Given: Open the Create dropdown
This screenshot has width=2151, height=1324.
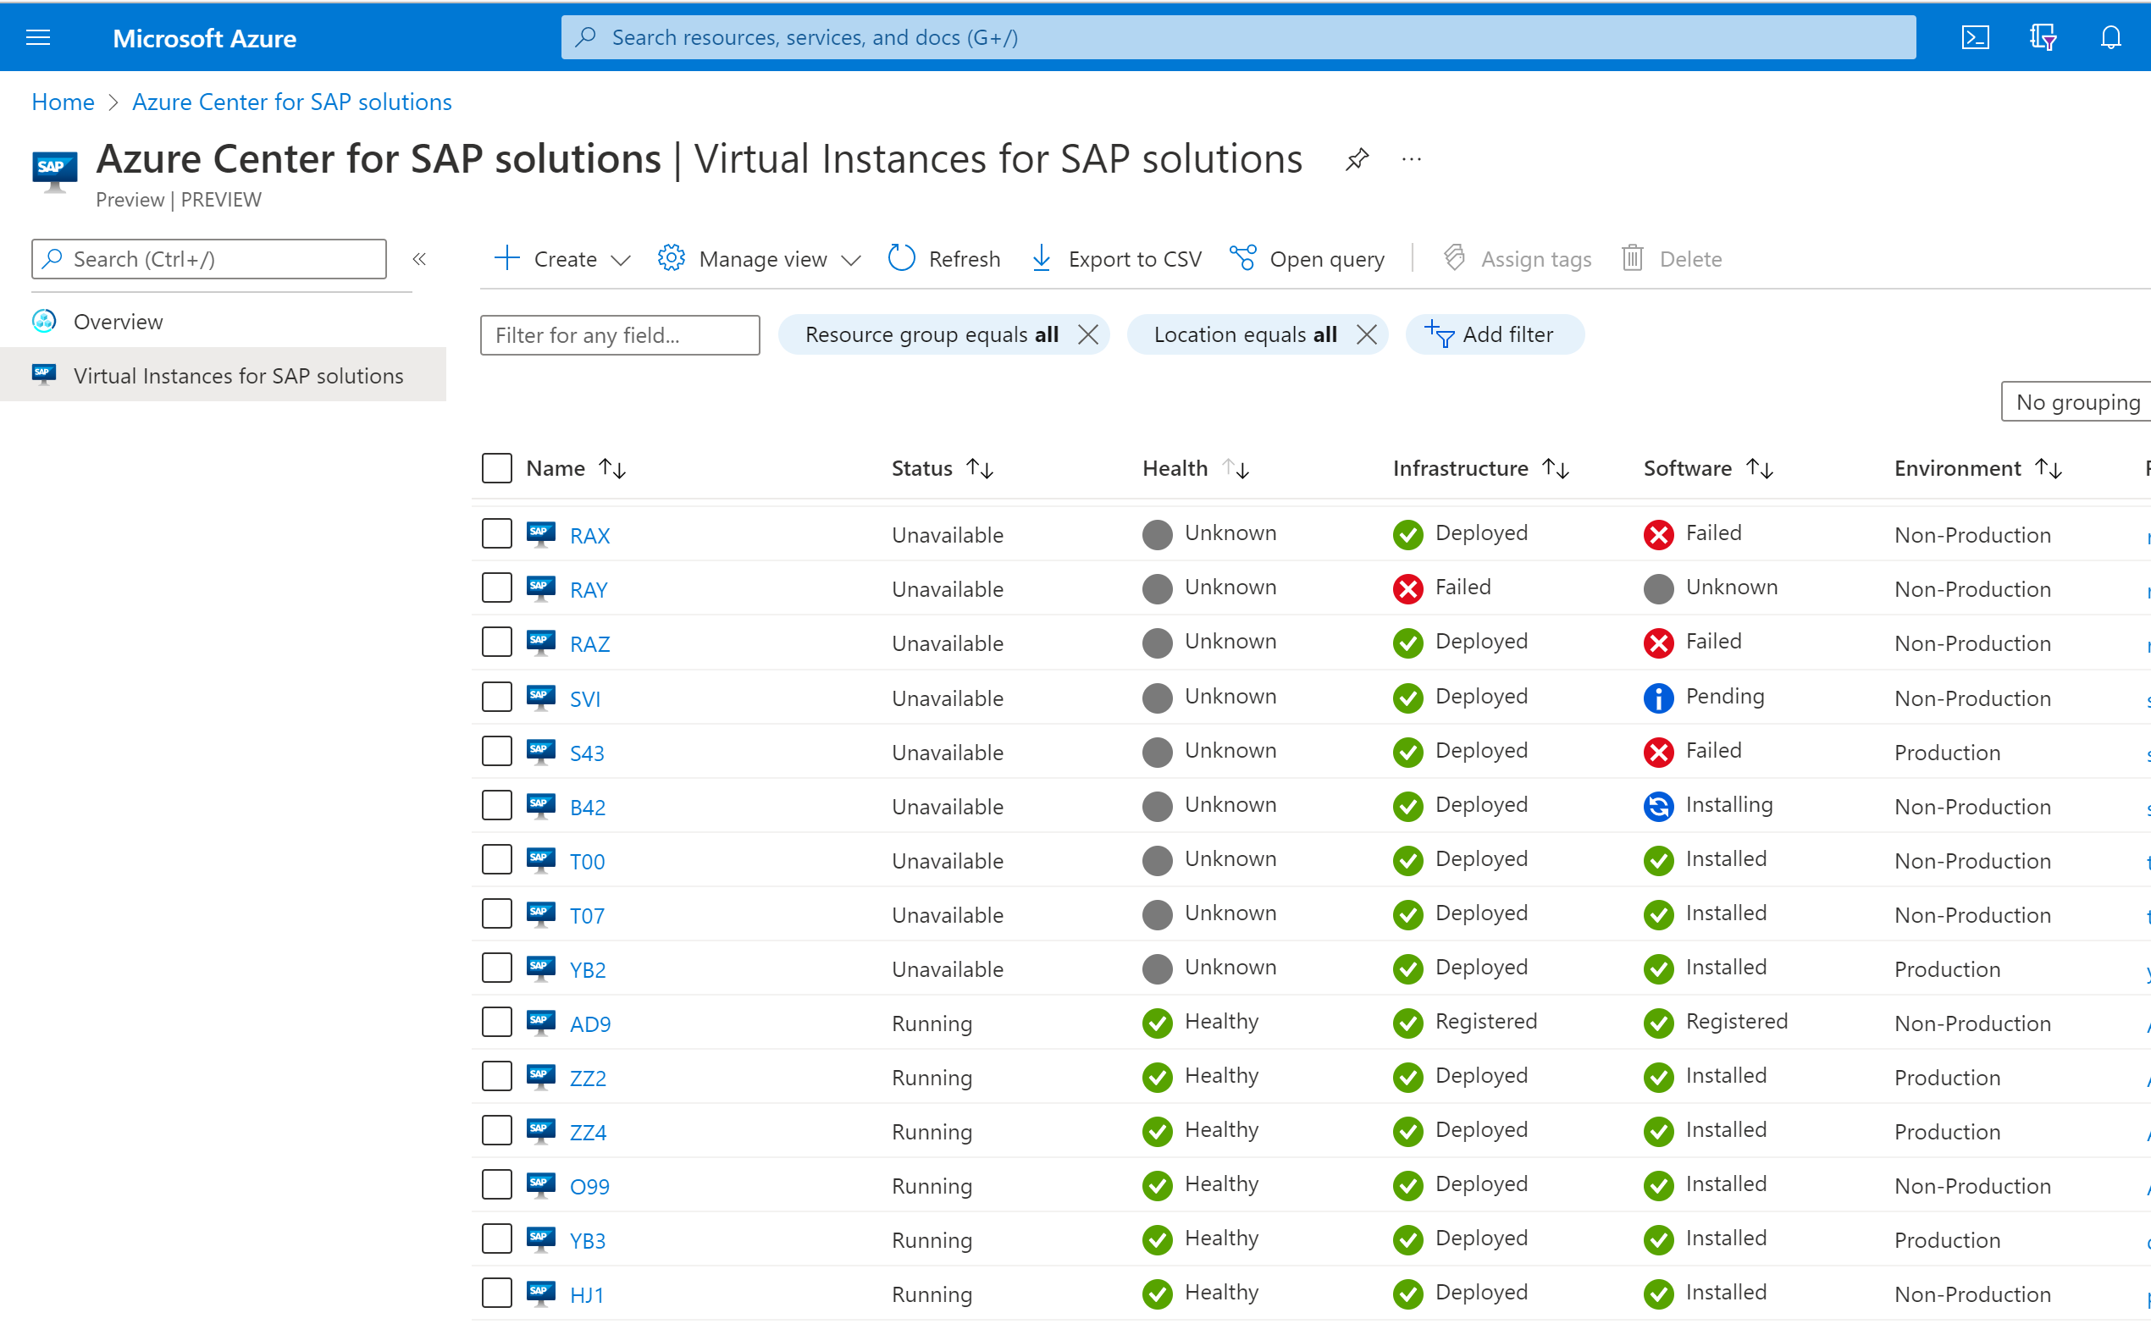Looking at the screenshot, I should point(560,258).
